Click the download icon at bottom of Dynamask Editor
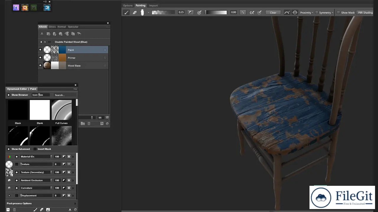 click(x=70, y=210)
